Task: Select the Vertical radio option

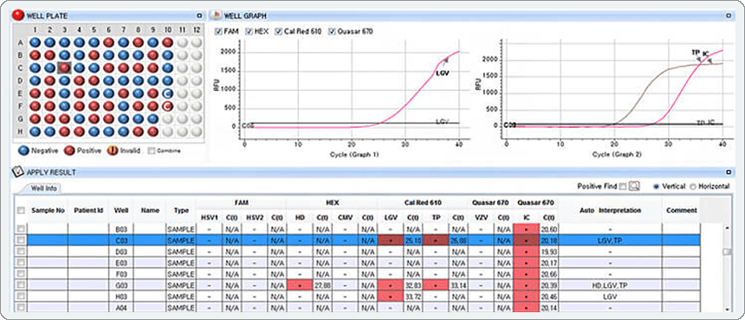Action: [656, 186]
